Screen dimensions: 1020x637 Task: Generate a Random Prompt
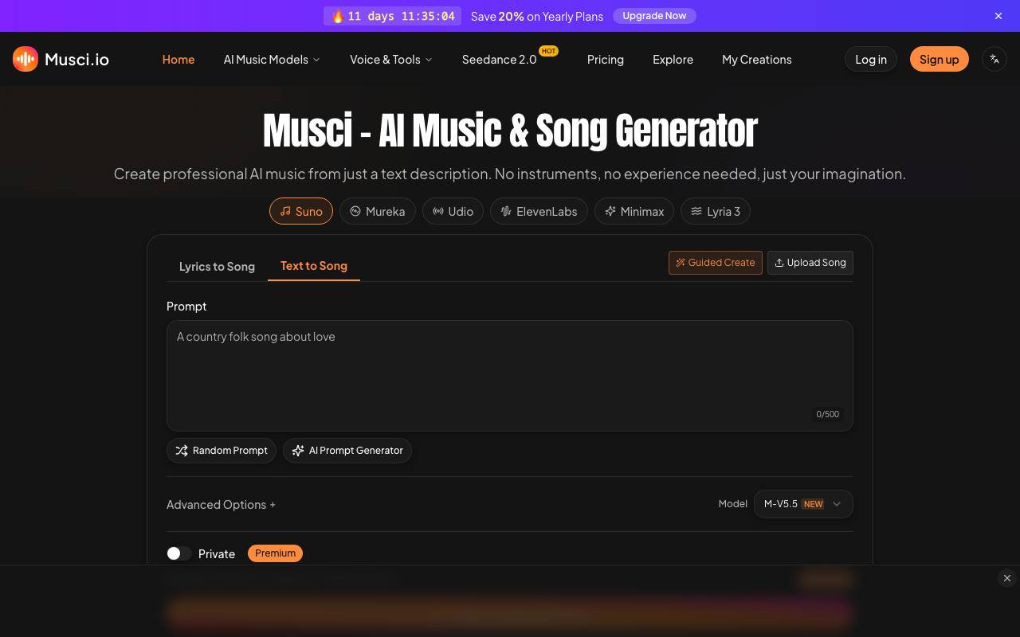coord(222,451)
